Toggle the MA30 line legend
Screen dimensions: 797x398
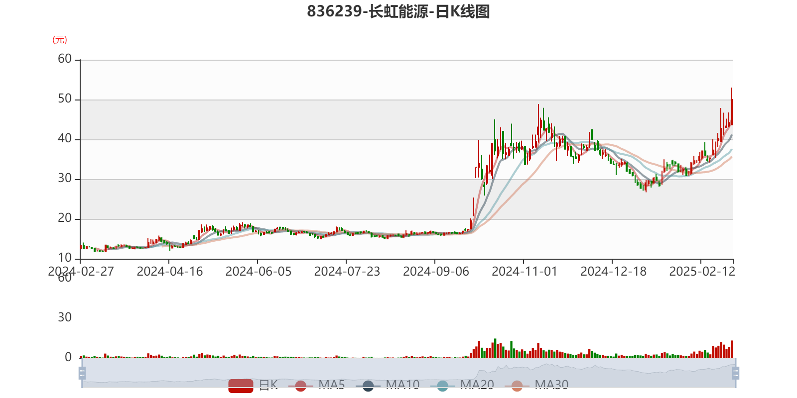click(536, 385)
